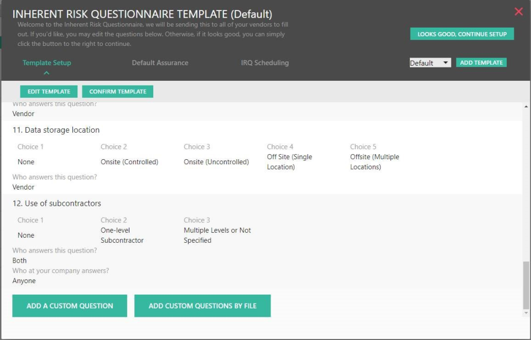Click the LOOKS GOOD, CONTINUE SETUP button
This screenshot has height=340, width=531.
click(462, 34)
